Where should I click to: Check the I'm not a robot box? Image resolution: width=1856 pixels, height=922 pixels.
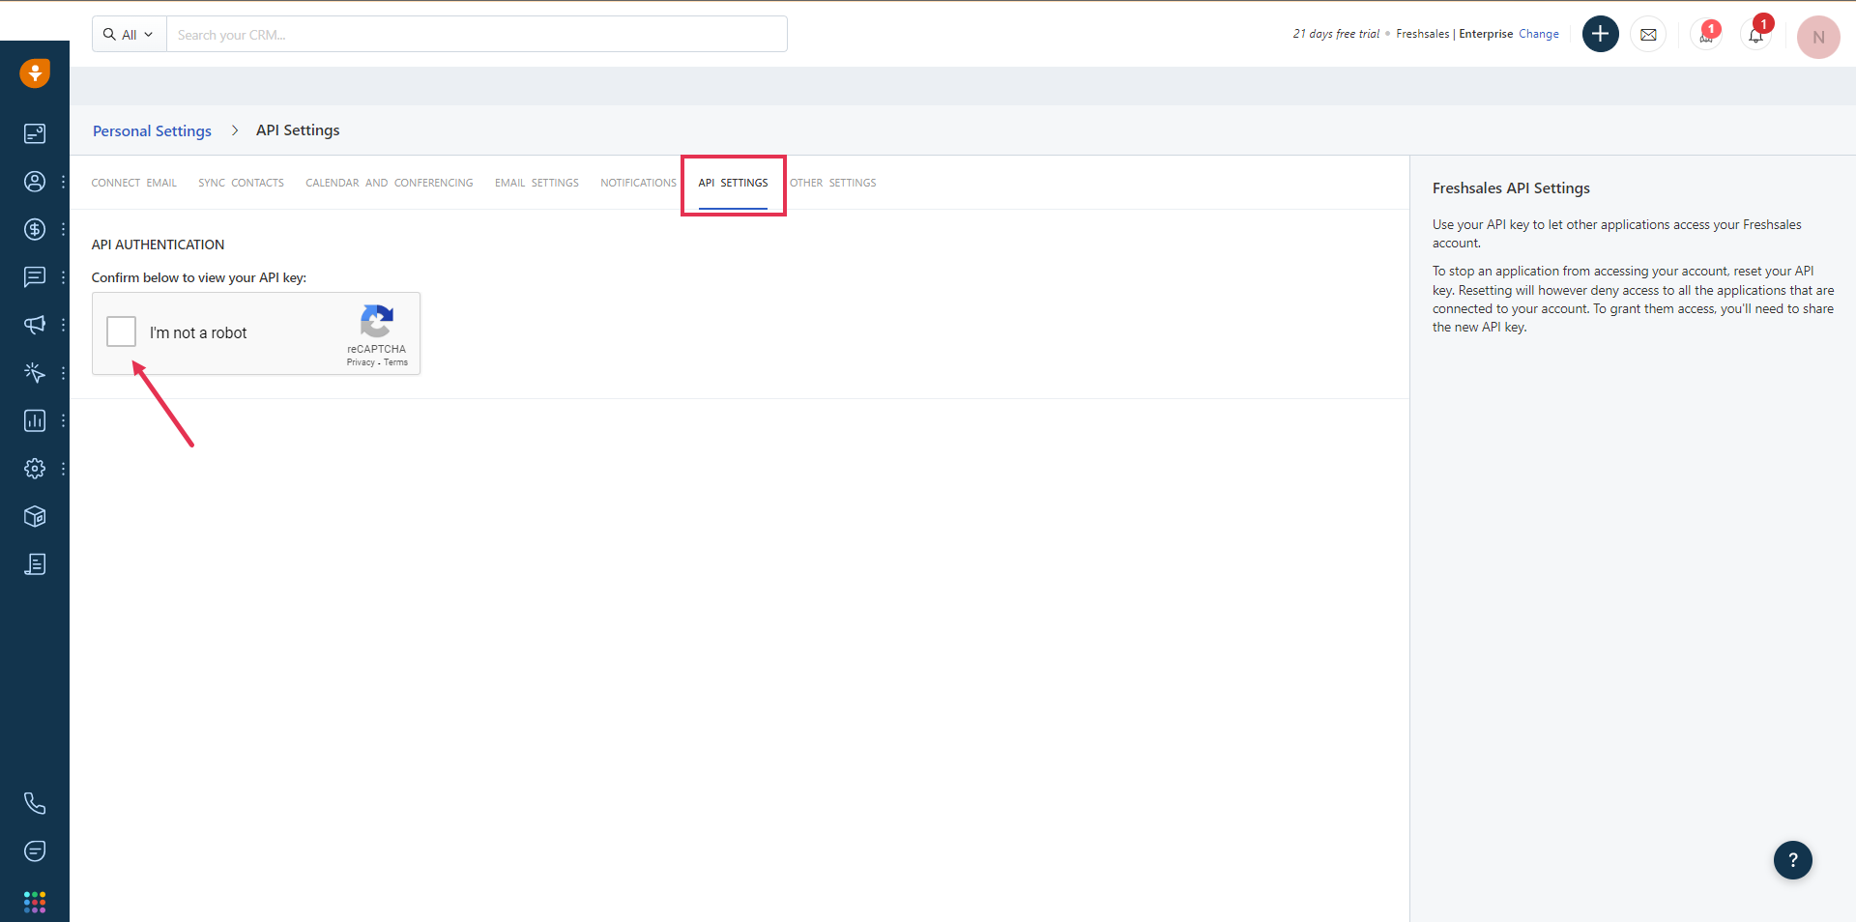pyautogui.click(x=121, y=331)
